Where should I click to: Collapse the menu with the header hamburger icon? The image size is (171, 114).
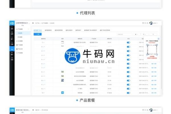pyautogui.click(x=33, y=23)
